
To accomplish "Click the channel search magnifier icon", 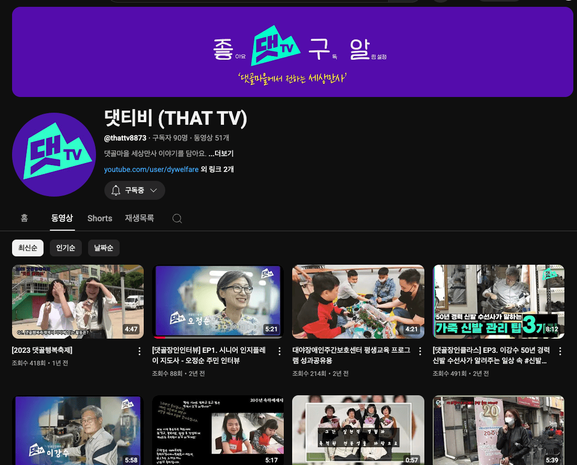I will pos(177,219).
